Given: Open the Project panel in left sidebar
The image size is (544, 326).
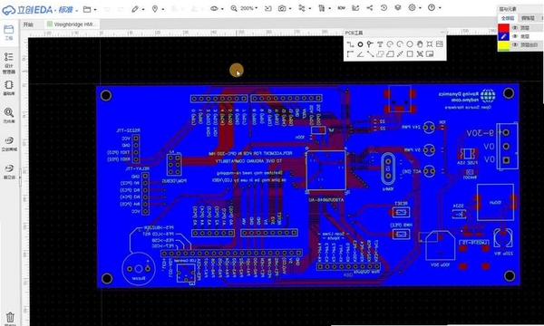Looking at the screenshot, I should 9,33.
